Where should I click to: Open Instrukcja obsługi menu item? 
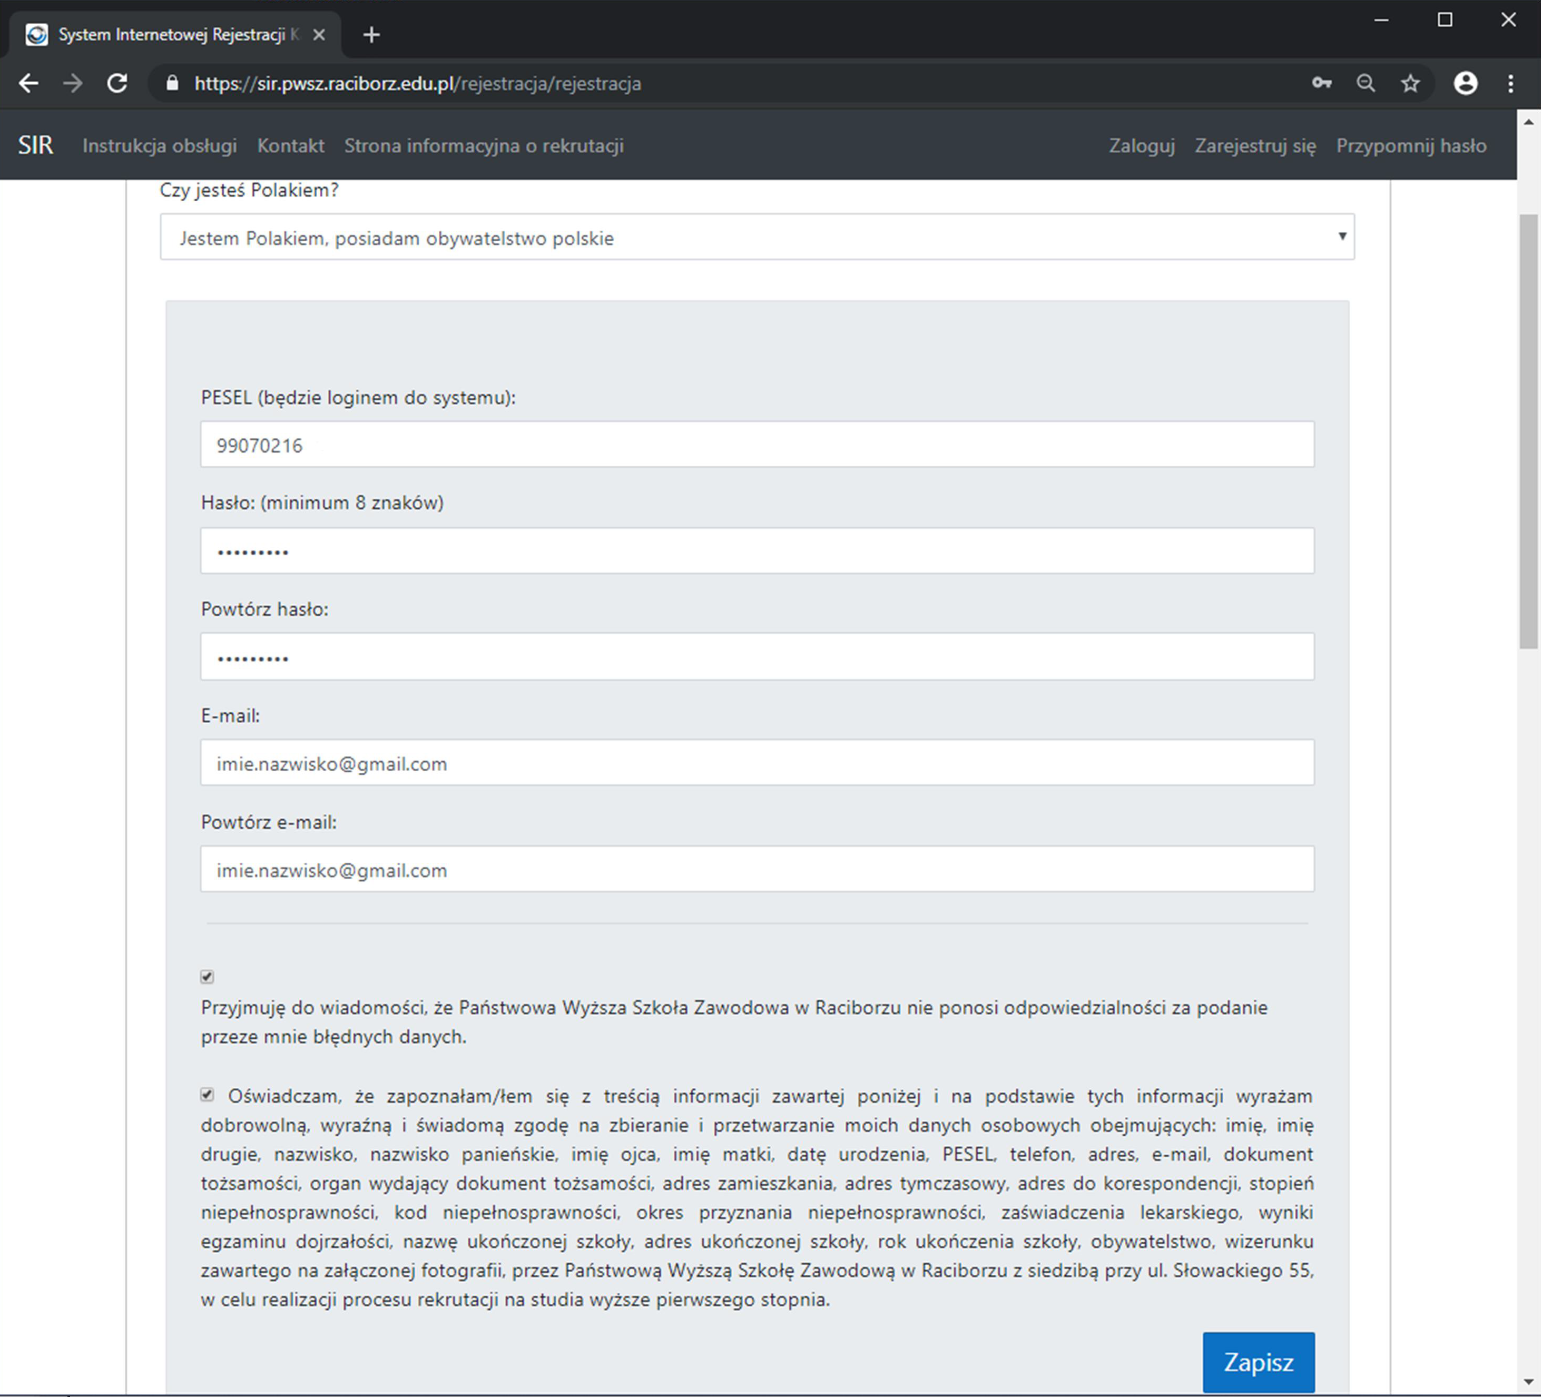coord(160,146)
